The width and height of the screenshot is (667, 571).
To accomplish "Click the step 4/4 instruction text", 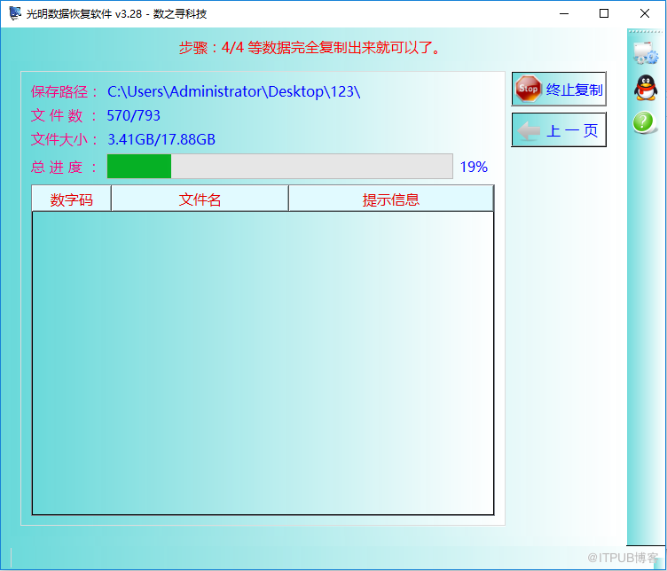I will [x=310, y=47].
